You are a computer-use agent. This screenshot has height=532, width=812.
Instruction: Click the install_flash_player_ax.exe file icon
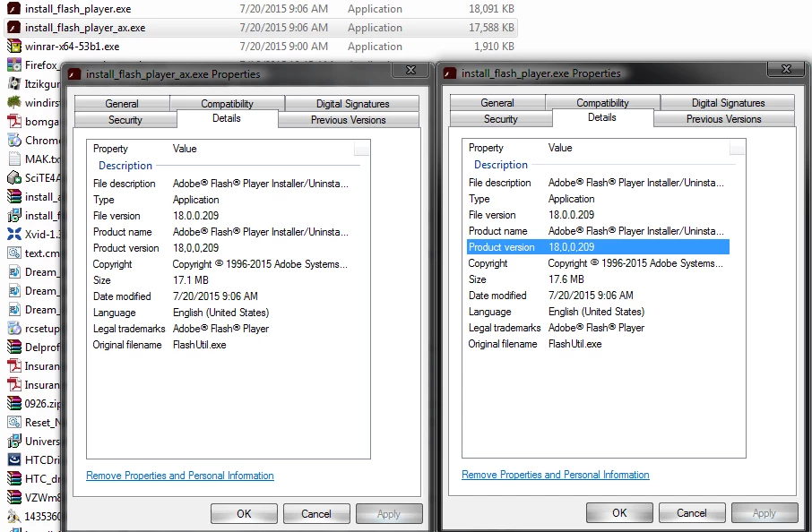pyautogui.click(x=14, y=28)
